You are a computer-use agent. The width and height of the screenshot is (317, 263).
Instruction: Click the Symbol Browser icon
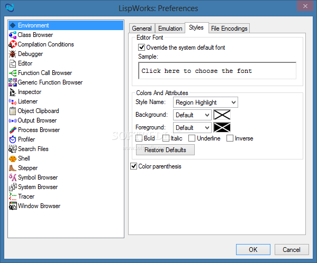(x=13, y=177)
